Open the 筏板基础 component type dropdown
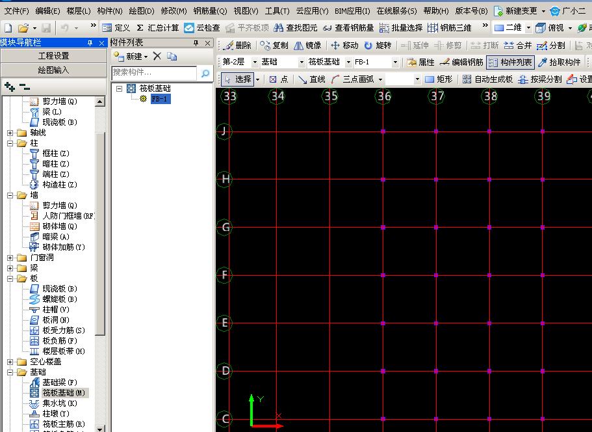 click(348, 62)
